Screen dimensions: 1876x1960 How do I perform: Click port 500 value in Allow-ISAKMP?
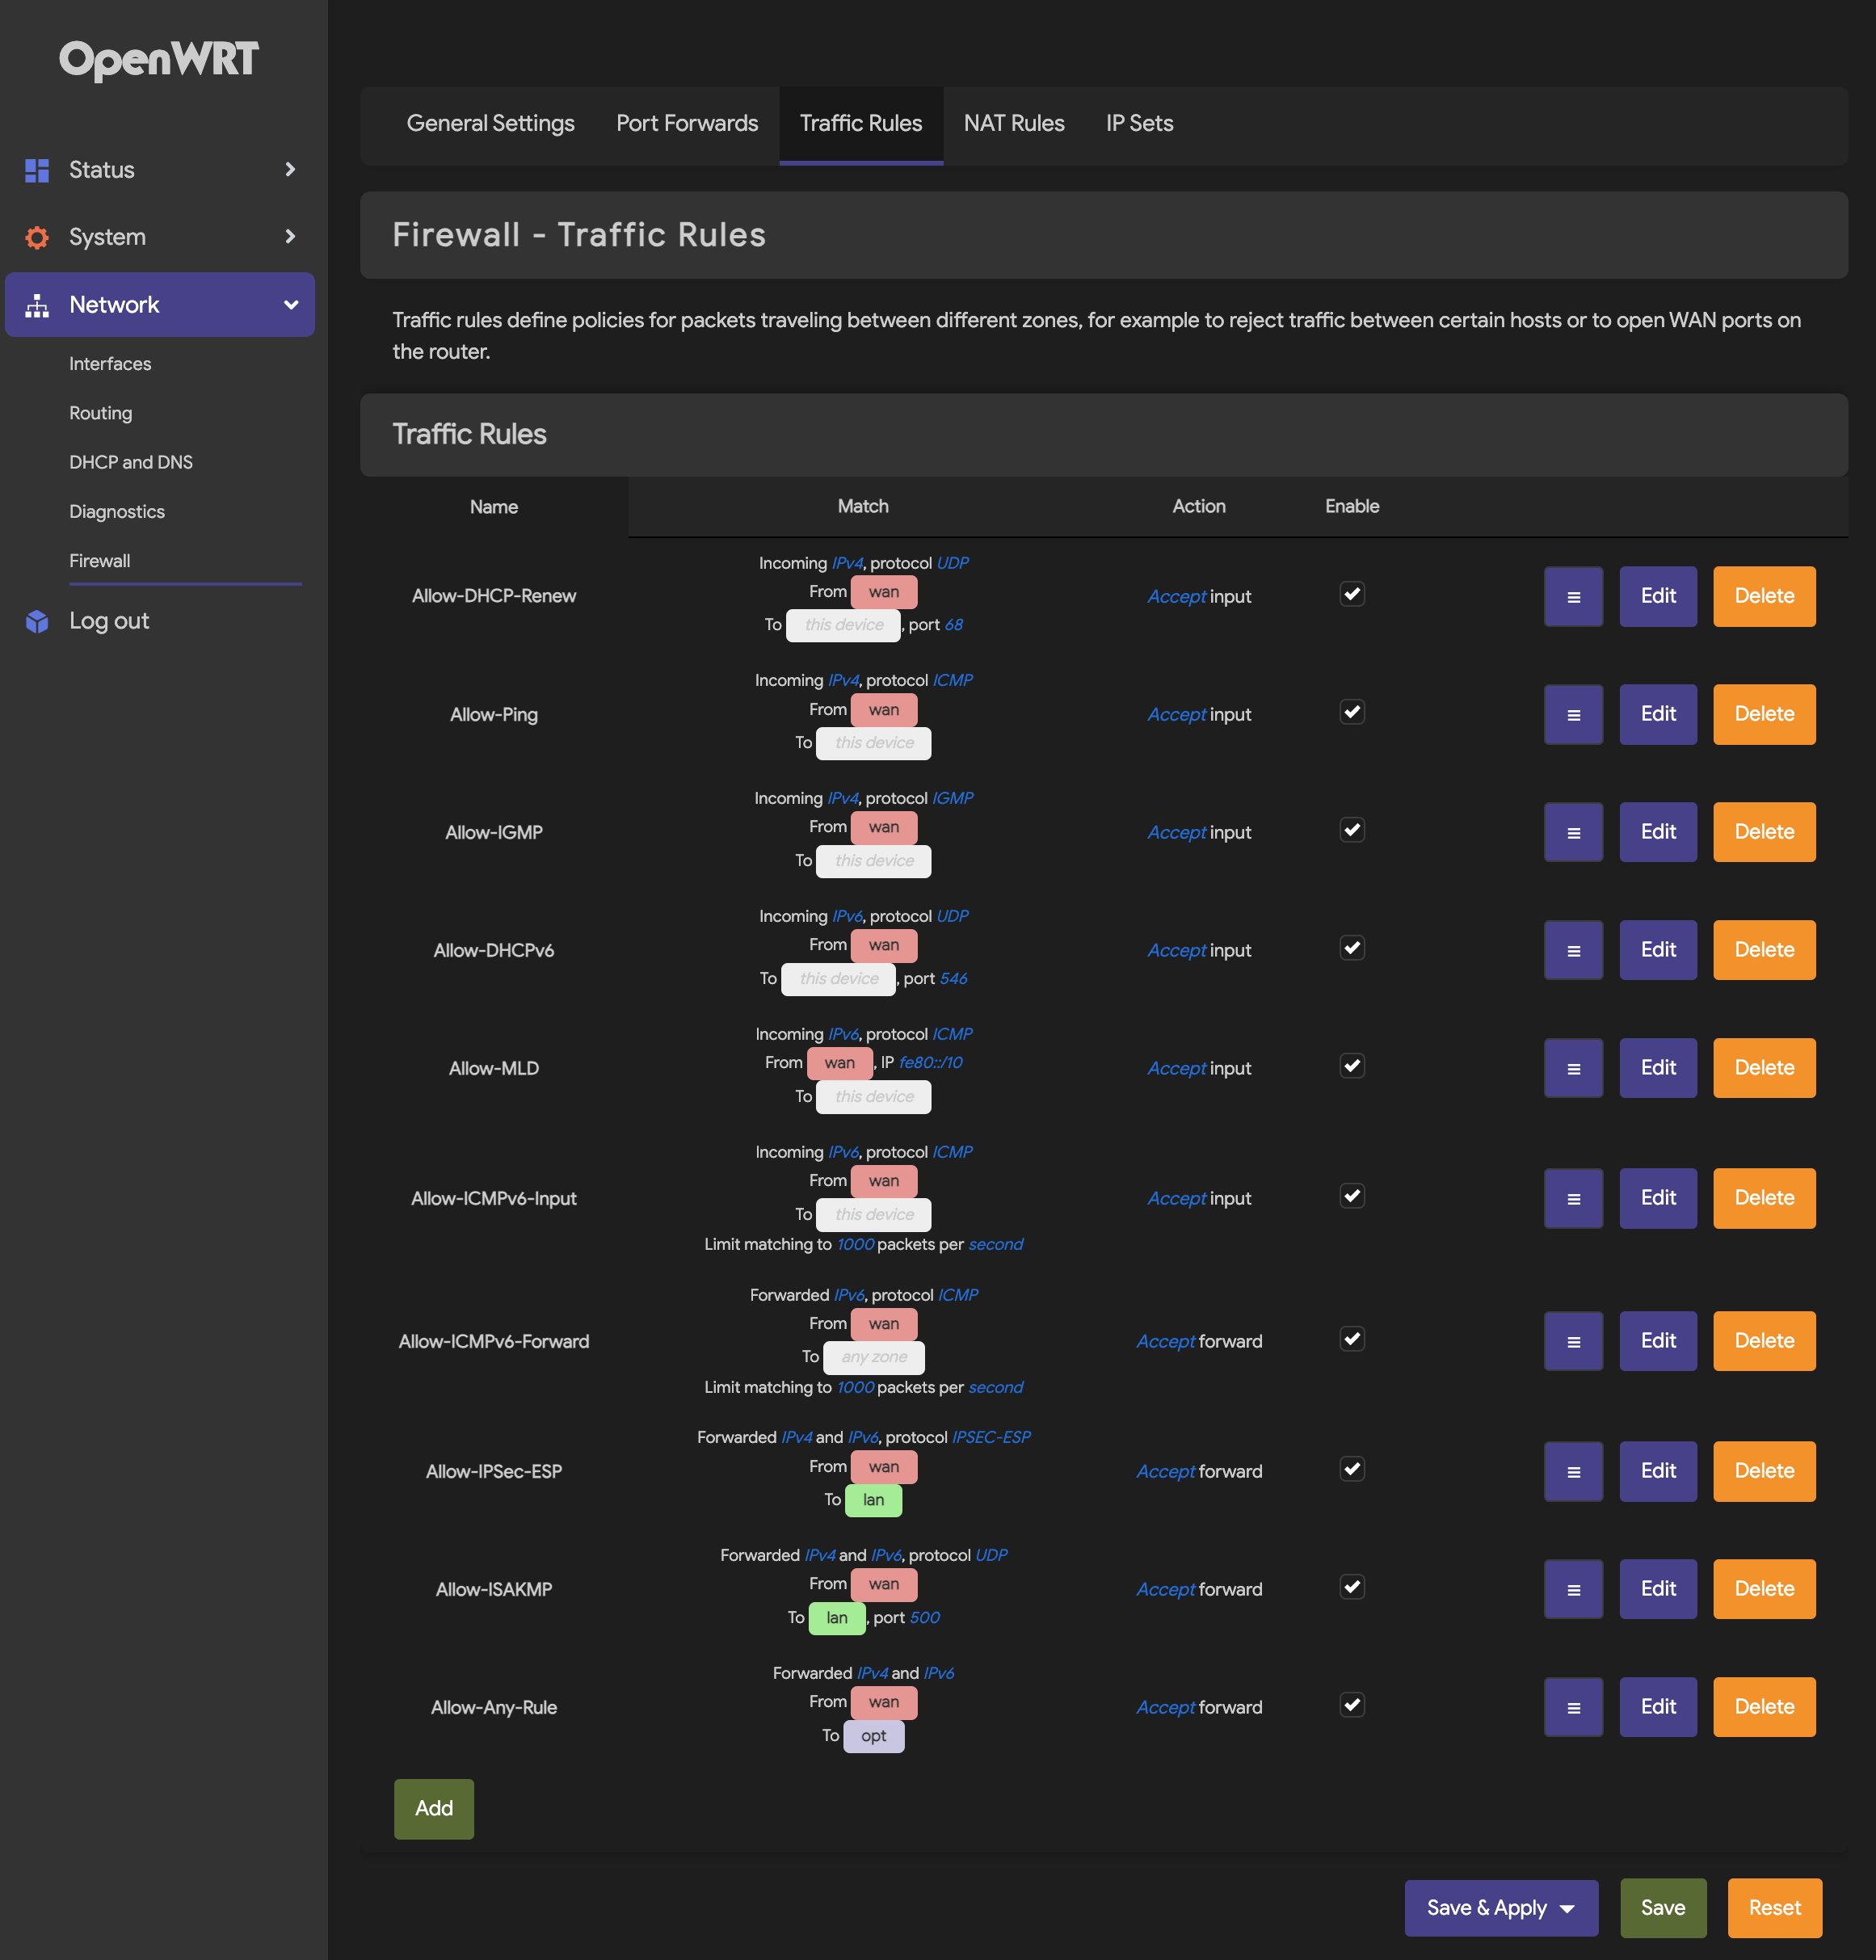tap(924, 1618)
